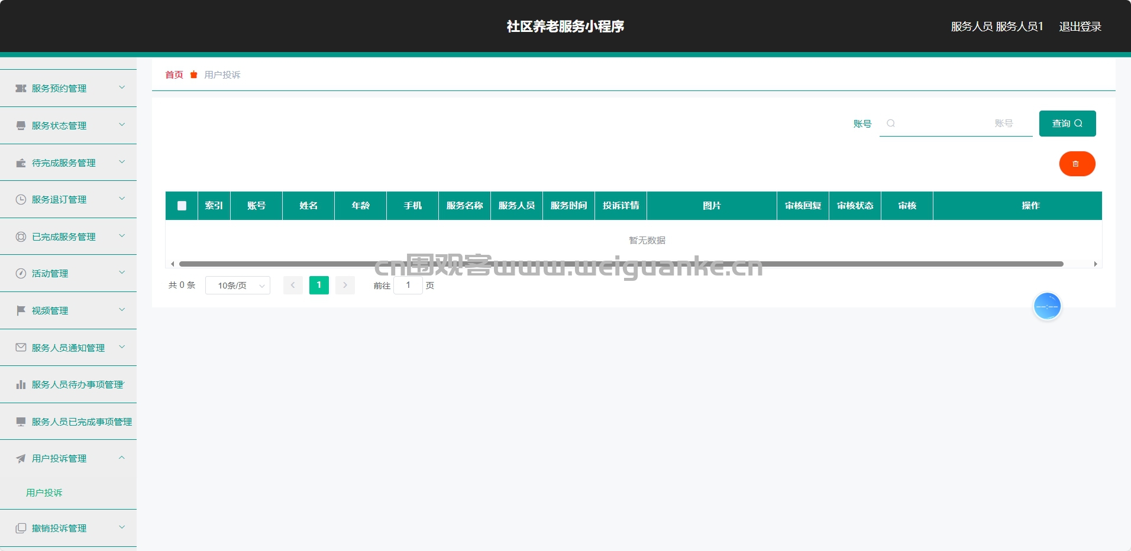Click the 服务人员待办事项管理 bar chart icon
The width and height of the screenshot is (1131, 551).
point(21,384)
